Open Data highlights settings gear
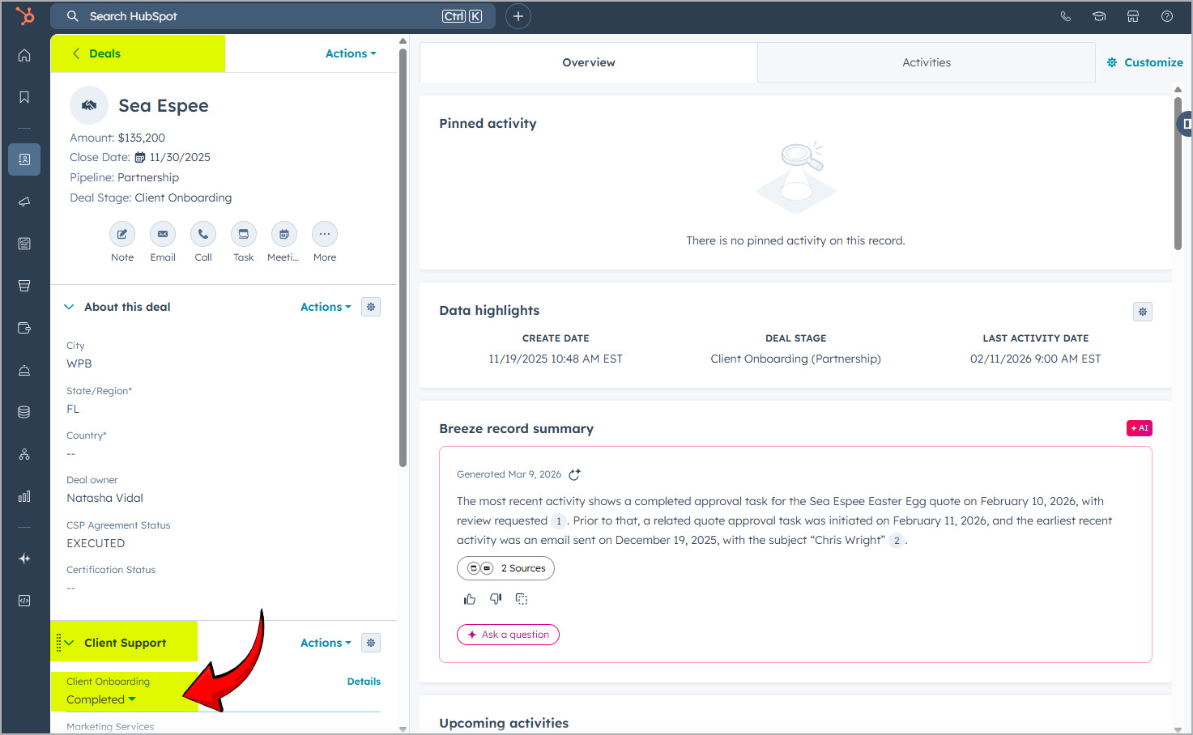This screenshot has height=735, width=1193. 1143,312
